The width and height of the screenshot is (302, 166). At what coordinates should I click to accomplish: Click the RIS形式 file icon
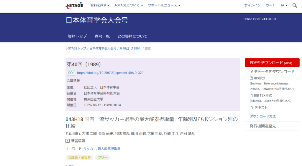[x=251, y=78]
